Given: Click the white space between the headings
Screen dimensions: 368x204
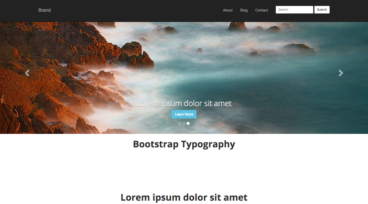Looking at the screenshot, I should click(x=184, y=171).
